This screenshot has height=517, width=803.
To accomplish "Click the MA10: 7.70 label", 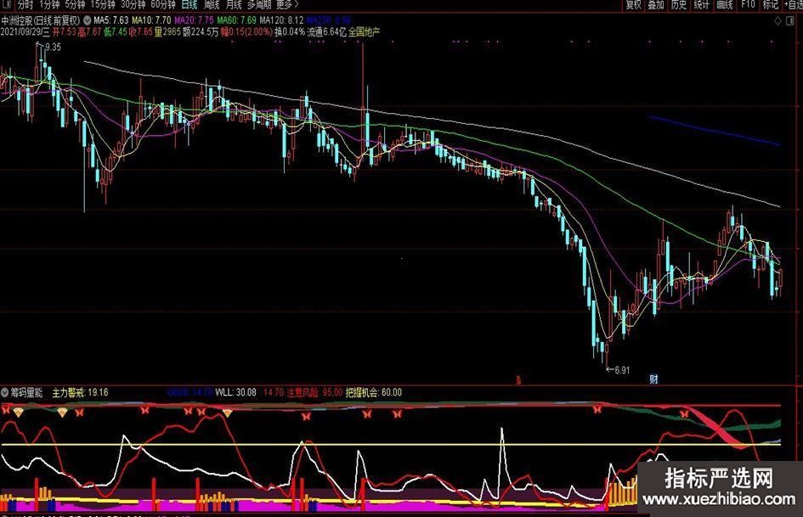I will click(x=151, y=20).
